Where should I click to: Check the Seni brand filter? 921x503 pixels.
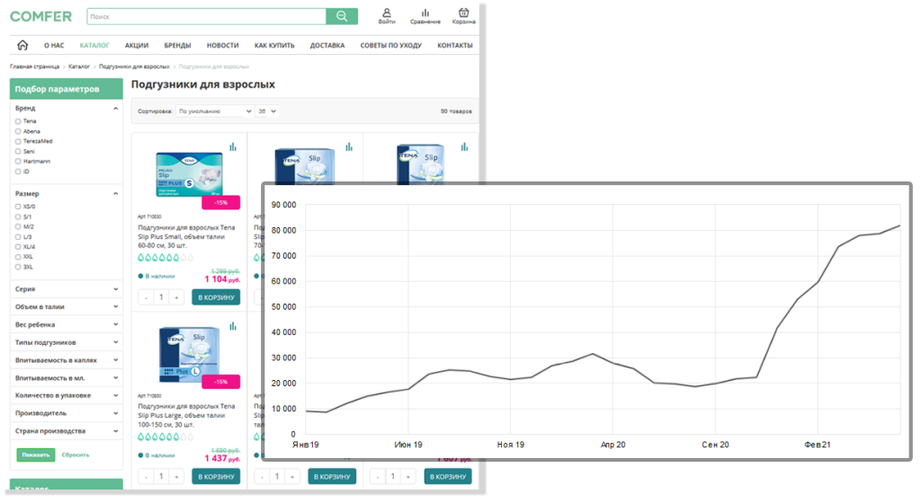[18, 151]
